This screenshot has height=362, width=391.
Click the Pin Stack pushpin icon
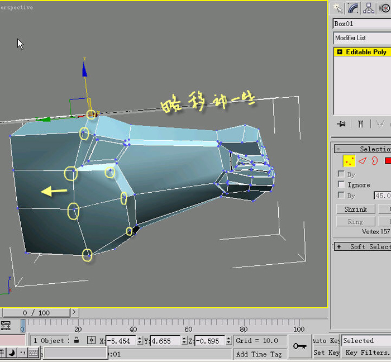(x=341, y=123)
